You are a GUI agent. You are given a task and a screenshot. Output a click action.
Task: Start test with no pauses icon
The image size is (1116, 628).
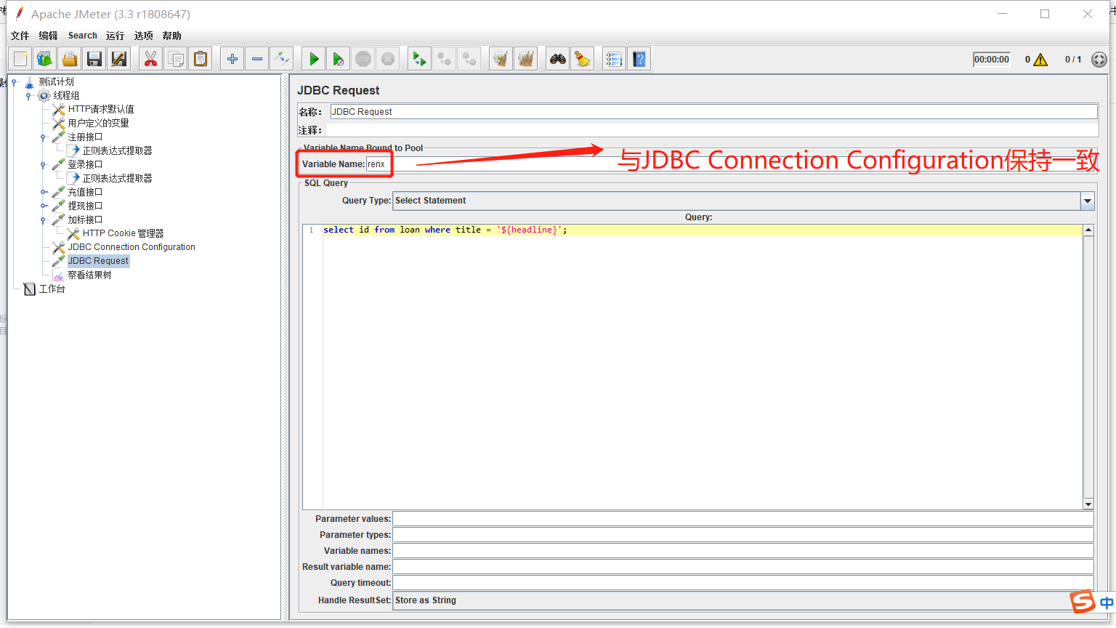[338, 59]
